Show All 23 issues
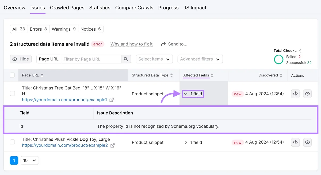 tap(18, 29)
